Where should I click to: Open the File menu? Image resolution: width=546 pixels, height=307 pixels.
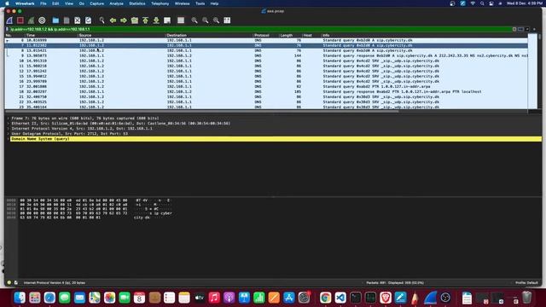pos(44,3)
